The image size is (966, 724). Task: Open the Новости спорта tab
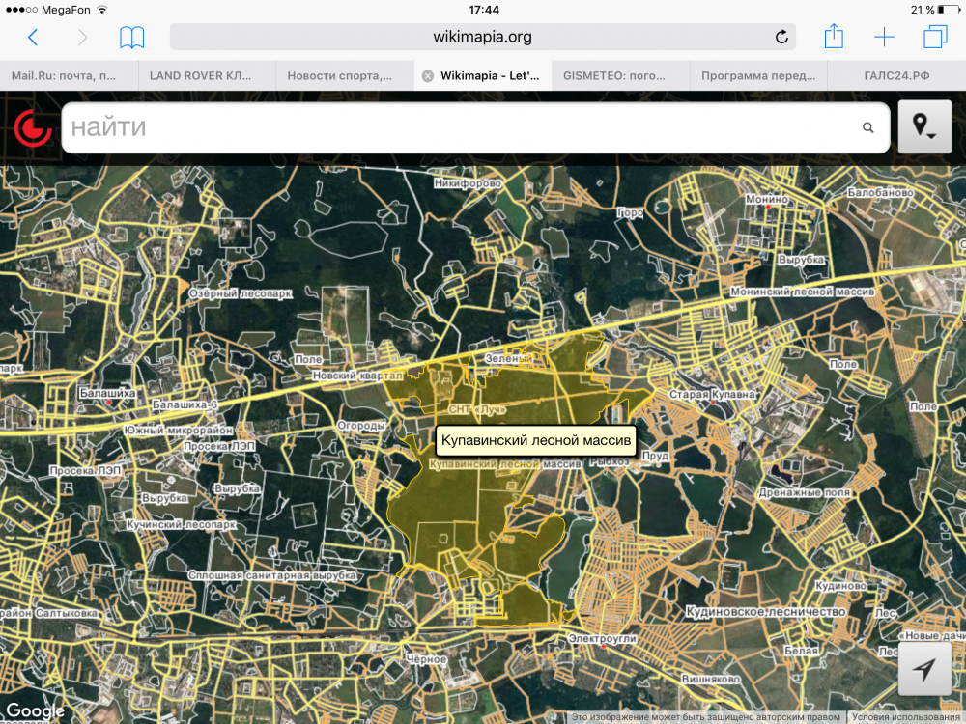point(343,75)
